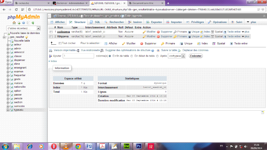Click bulk Supprimer for selection
Viewport: 267px width, 150px height.
click(148, 44)
